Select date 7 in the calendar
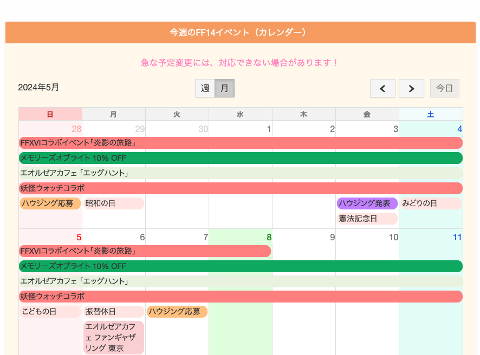Viewport: 480px width, 355px height. click(x=205, y=237)
